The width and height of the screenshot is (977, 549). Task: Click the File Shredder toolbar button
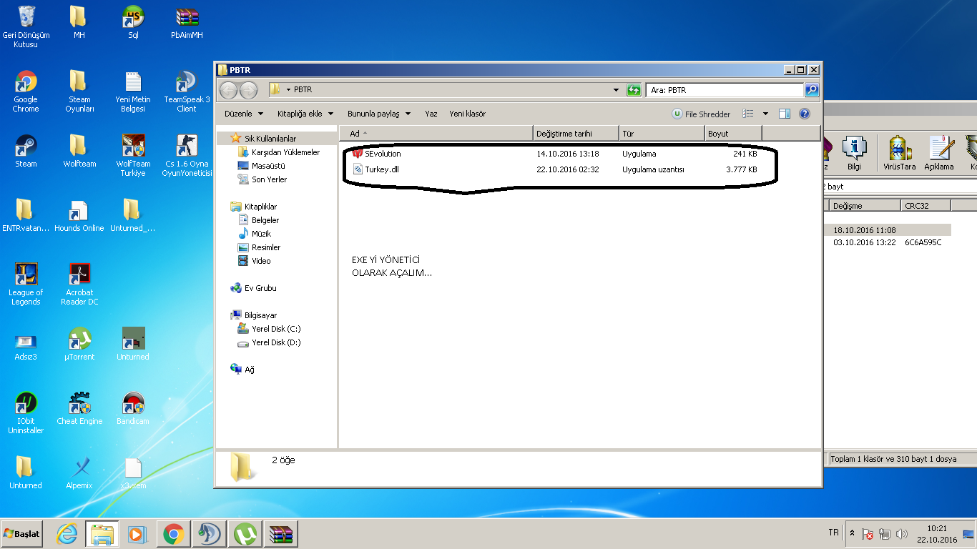pos(701,114)
